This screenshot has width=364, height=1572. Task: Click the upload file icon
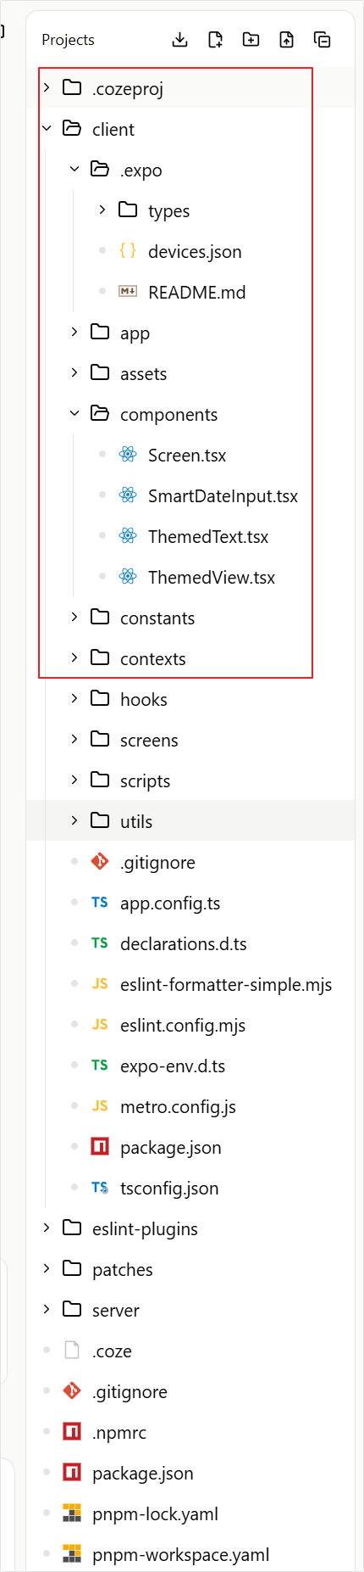(286, 40)
